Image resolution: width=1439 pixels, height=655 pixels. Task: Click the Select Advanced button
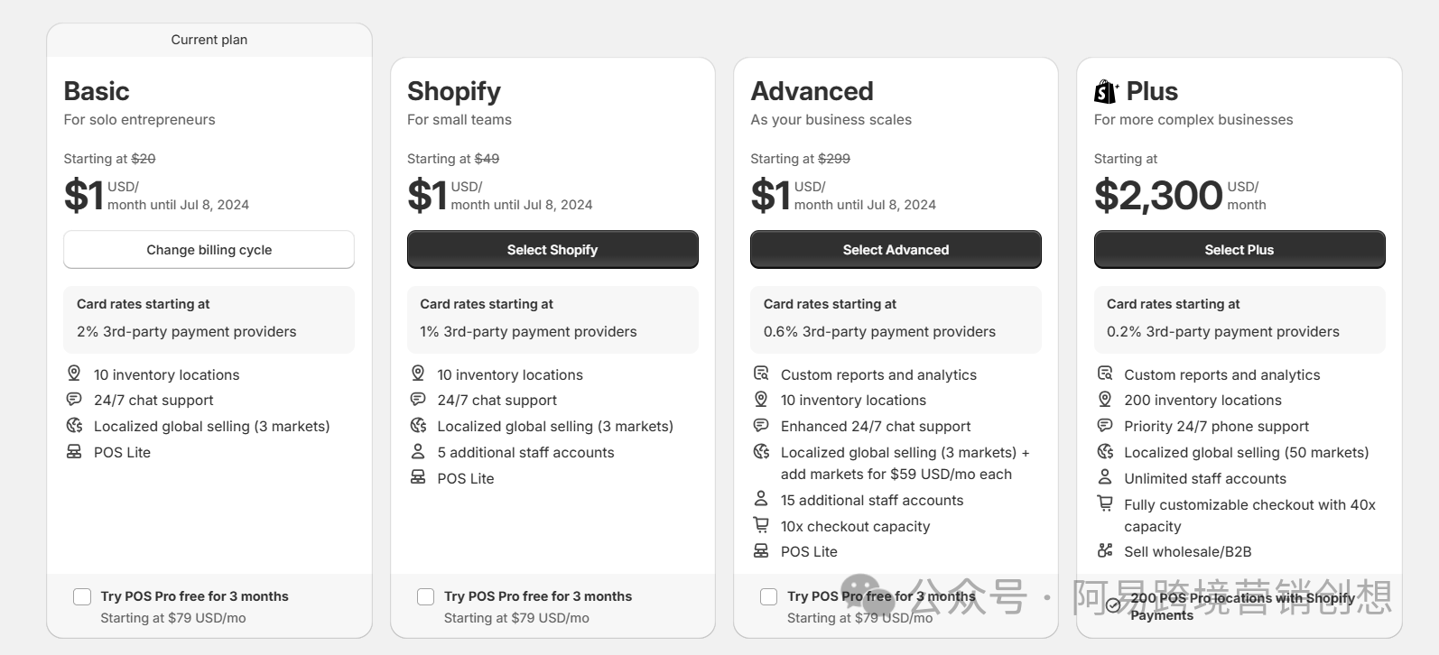tap(896, 250)
